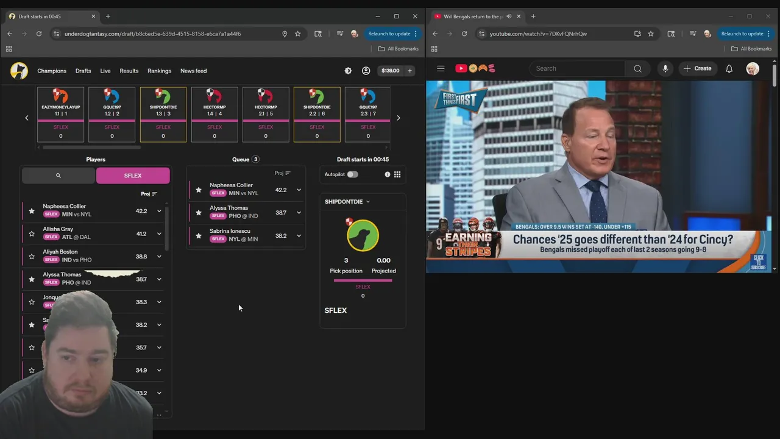
Task: Open the Live page
Action: pyautogui.click(x=105, y=71)
